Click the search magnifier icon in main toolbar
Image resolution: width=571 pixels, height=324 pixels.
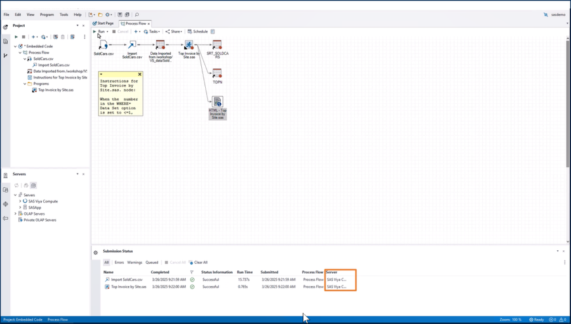137,14
